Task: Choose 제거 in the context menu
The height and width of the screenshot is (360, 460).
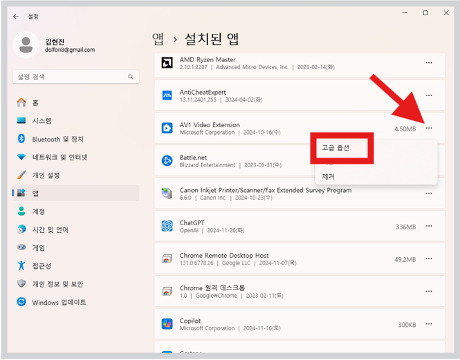Action: [x=328, y=176]
